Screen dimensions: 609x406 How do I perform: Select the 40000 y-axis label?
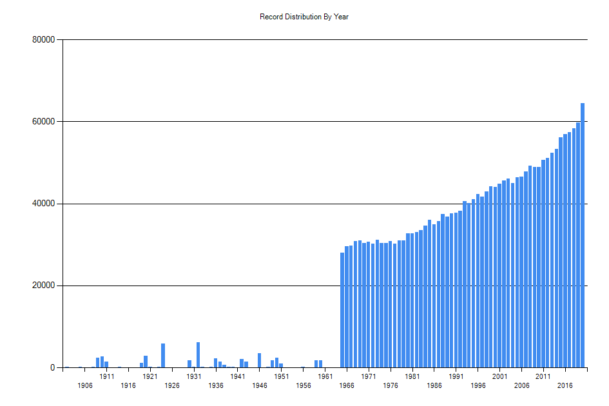[x=44, y=204]
